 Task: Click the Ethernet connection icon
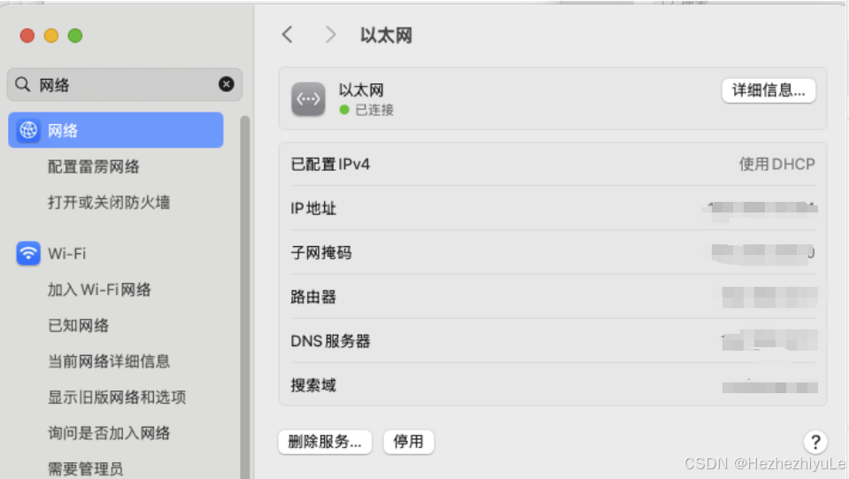point(308,99)
